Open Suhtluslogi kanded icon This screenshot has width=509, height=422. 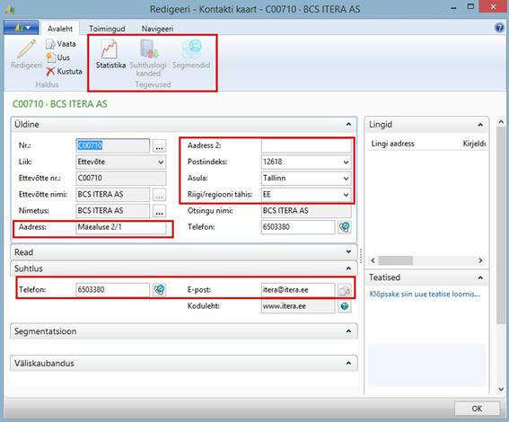point(148,48)
